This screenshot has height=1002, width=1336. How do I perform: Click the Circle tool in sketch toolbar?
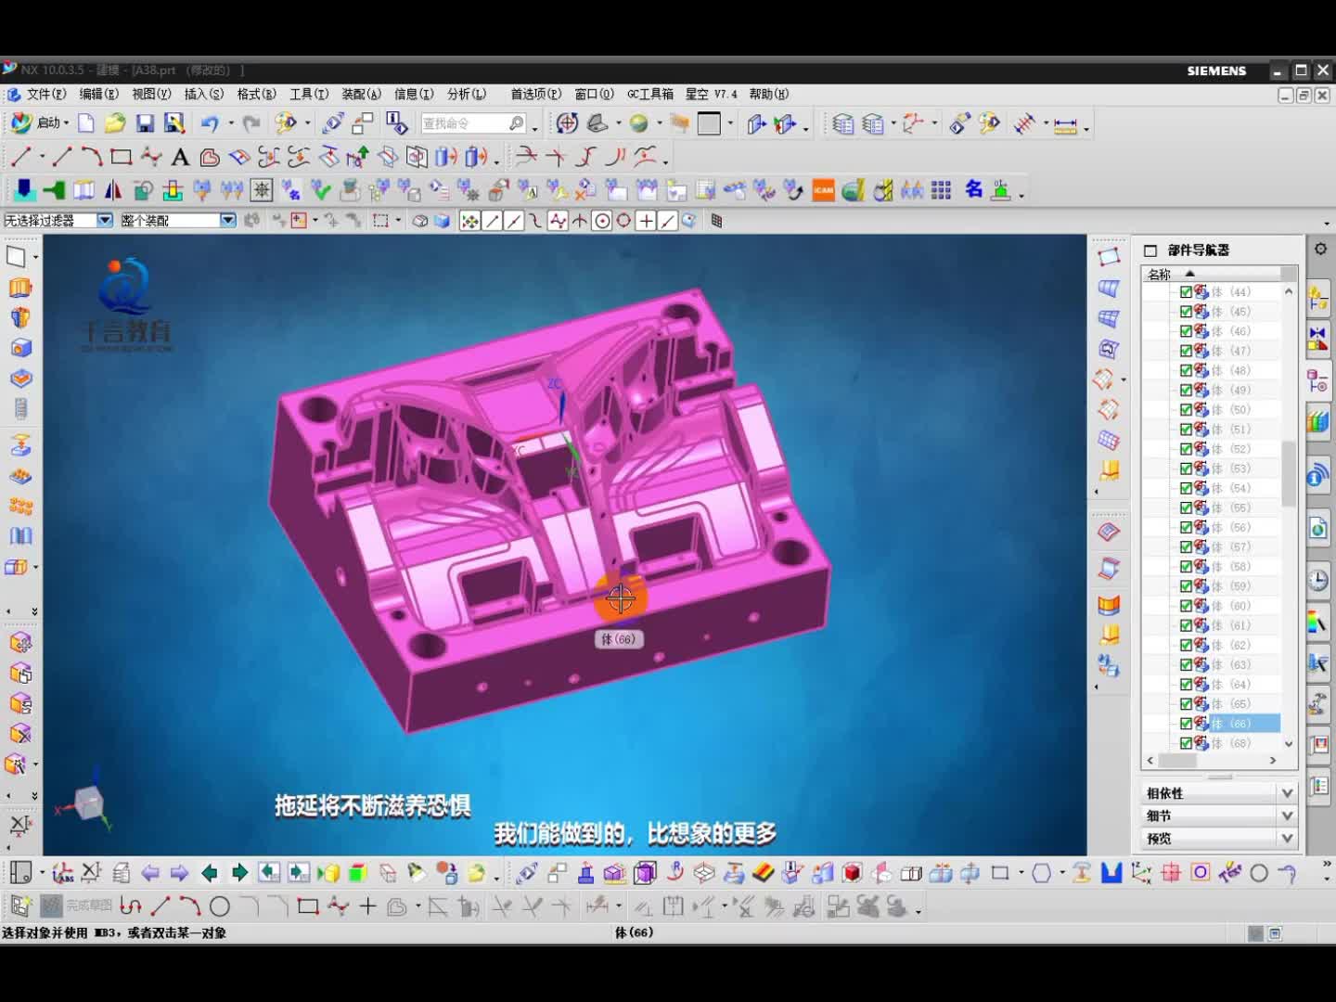(x=220, y=906)
